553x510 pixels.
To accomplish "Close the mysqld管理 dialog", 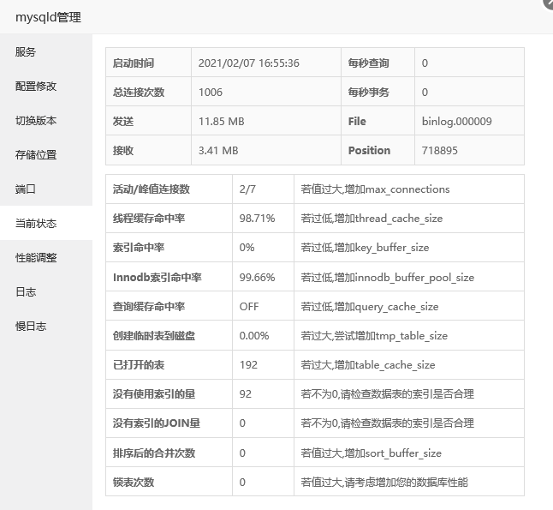I will pos(549,3).
